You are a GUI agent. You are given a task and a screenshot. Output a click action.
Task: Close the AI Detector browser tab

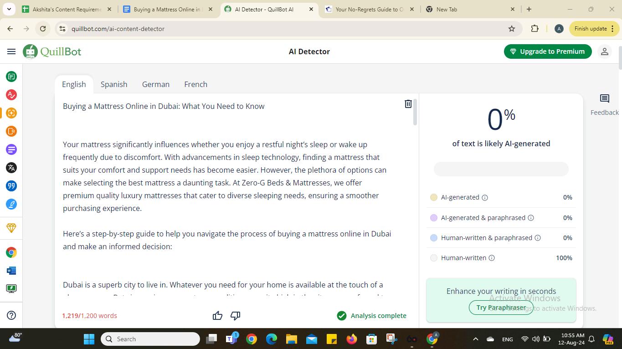(312, 9)
